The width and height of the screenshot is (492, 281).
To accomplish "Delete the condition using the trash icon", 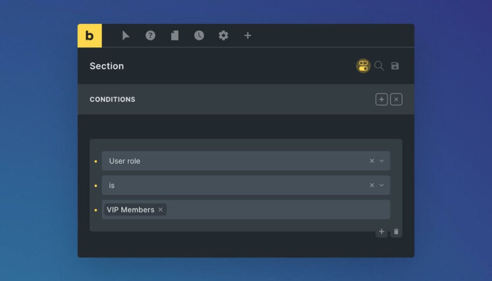I will point(396,231).
